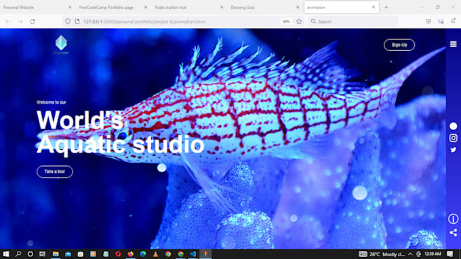This screenshot has height=259, width=461.
Task: Close the Personal Website tab
Action: pyautogui.click(x=70, y=7)
